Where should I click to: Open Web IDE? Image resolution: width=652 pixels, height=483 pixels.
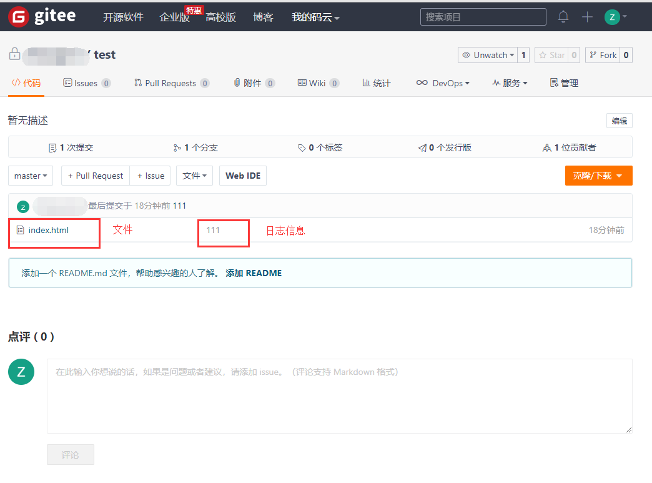pyautogui.click(x=243, y=176)
